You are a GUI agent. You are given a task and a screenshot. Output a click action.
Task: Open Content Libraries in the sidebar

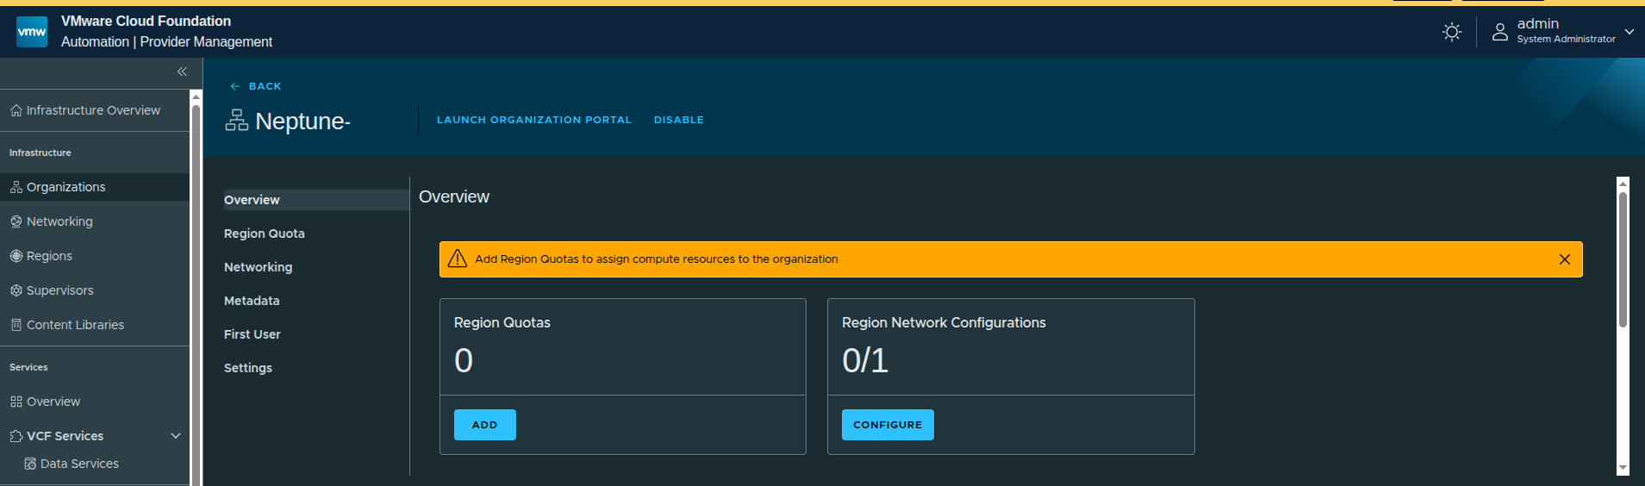(75, 325)
